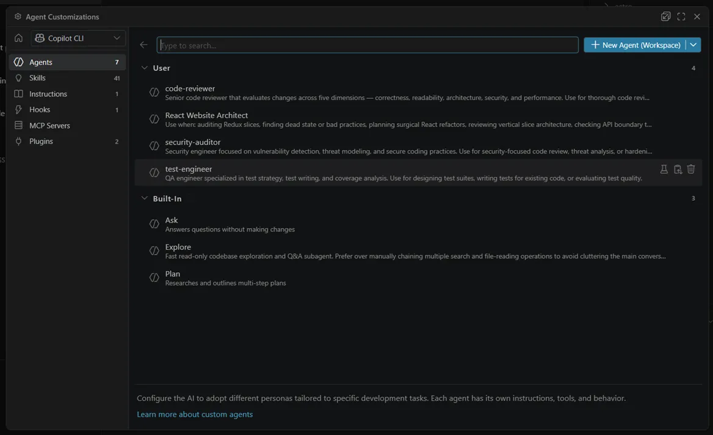Open the New Agent dropdown arrow

693,45
